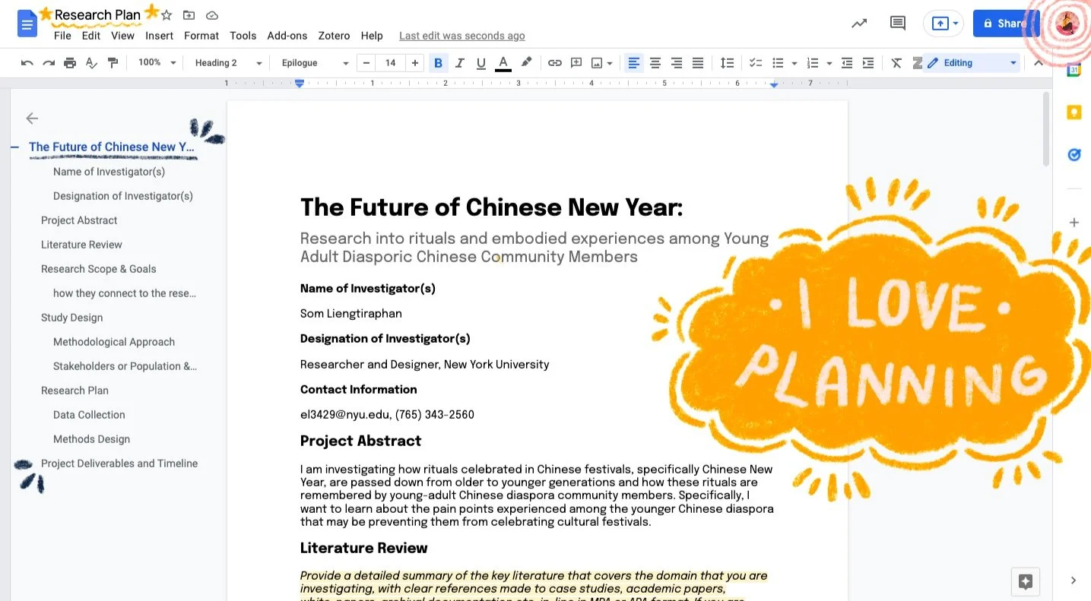This screenshot has width=1091, height=601.
Task: Click the present to meeting icon
Action: coord(940,24)
